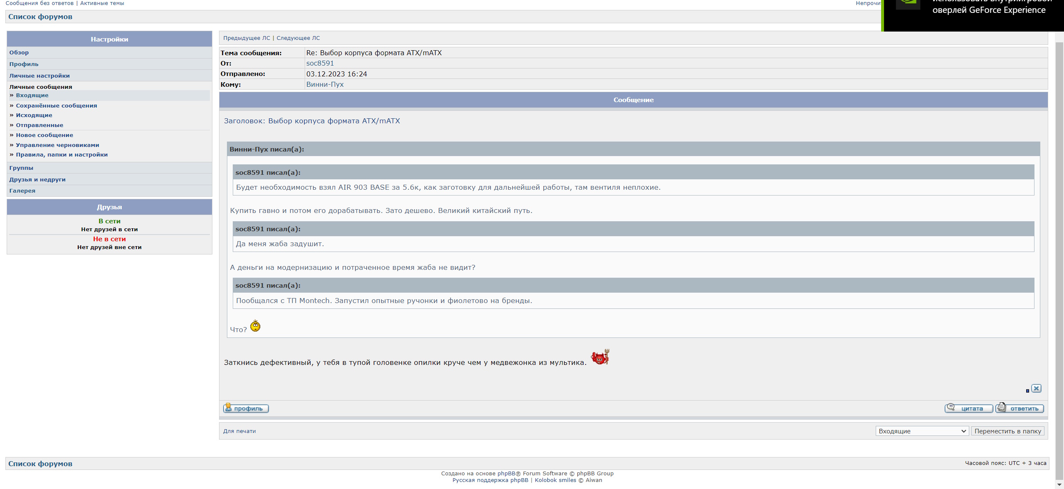Click 'Для печати' print link
Screen dimensions: 1064x489
[x=239, y=431]
